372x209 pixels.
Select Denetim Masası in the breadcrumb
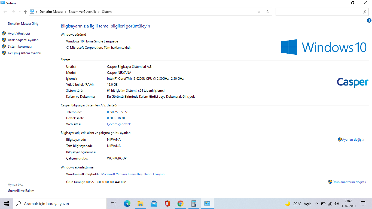[x=51, y=12]
